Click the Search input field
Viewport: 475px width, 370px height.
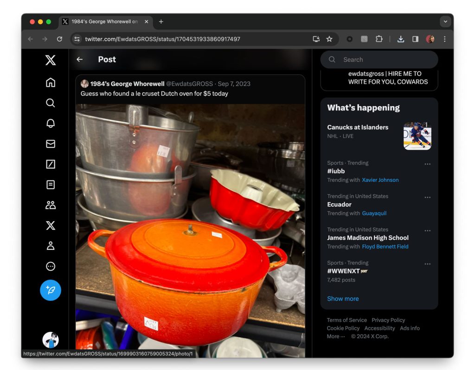tap(385, 59)
